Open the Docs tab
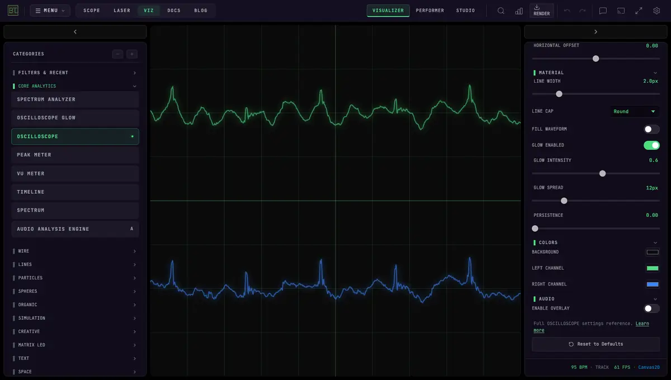Image resolution: width=671 pixels, height=380 pixels. [174, 11]
